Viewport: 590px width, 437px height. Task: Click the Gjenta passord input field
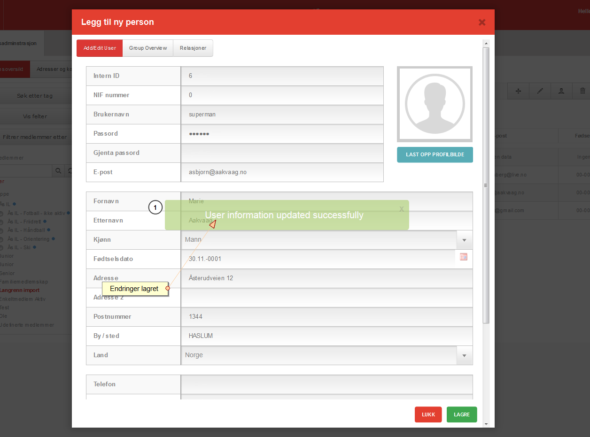coord(282,153)
